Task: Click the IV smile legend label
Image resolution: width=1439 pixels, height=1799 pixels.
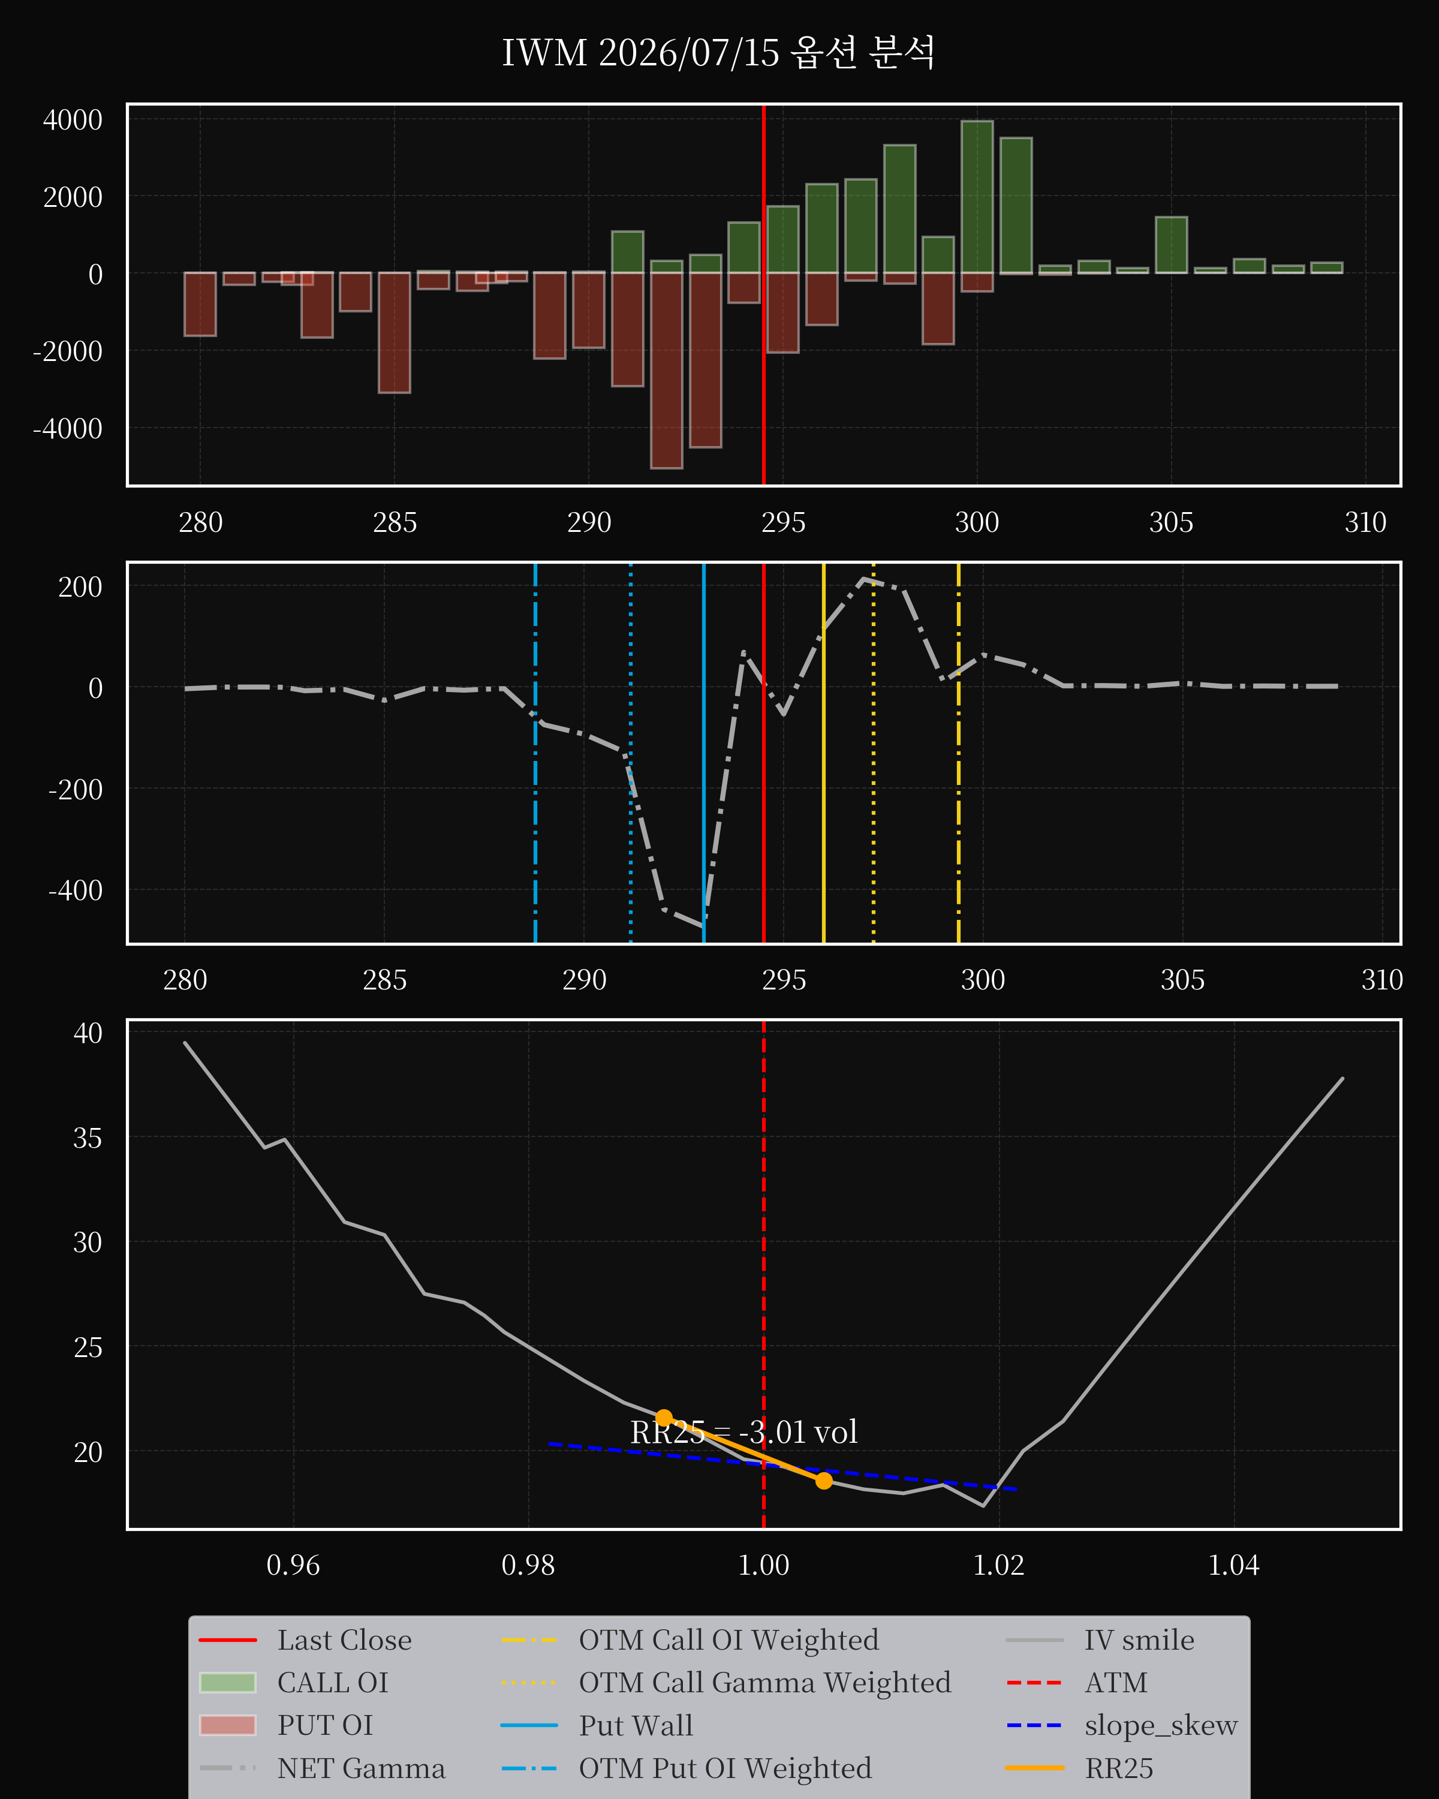Action: pos(1140,1641)
